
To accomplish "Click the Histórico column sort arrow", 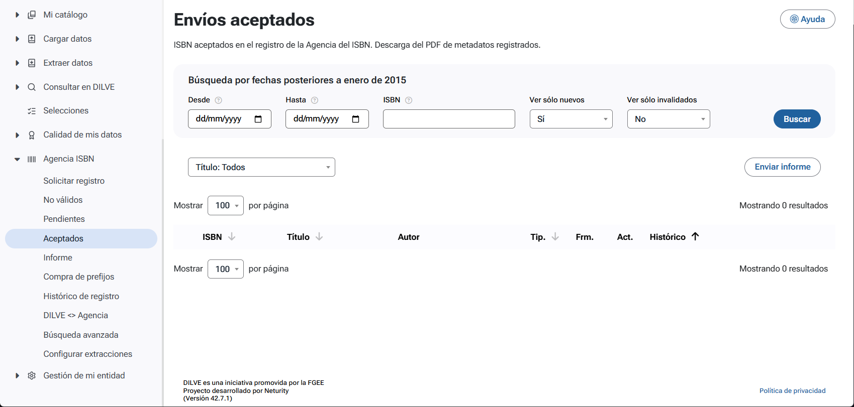I will tap(695, 236).
